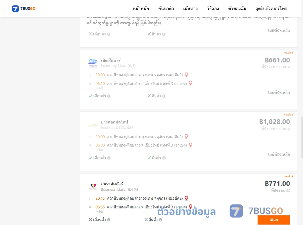303x225 pixels.
Task: Click คืนตั๋ว info icon for เชิดชัยทัวร์
Action: 164,96
